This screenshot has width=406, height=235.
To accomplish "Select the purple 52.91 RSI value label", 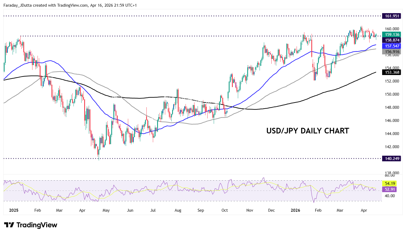I will point(390,189).
